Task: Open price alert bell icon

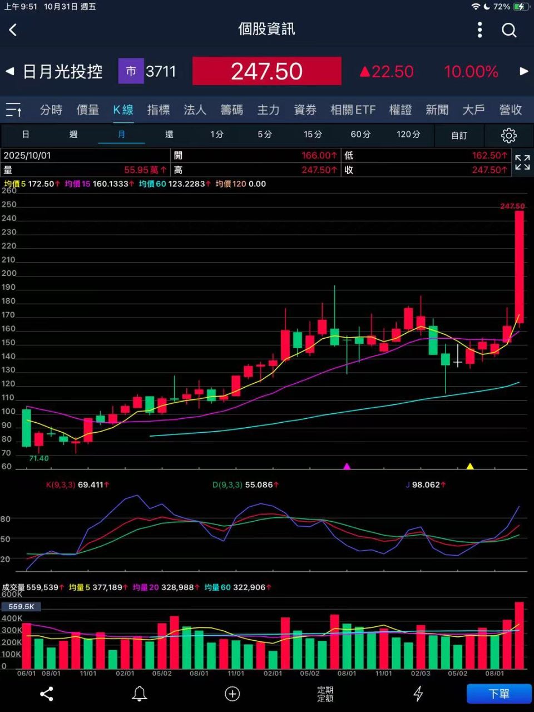Action: (x=139, y=694)
